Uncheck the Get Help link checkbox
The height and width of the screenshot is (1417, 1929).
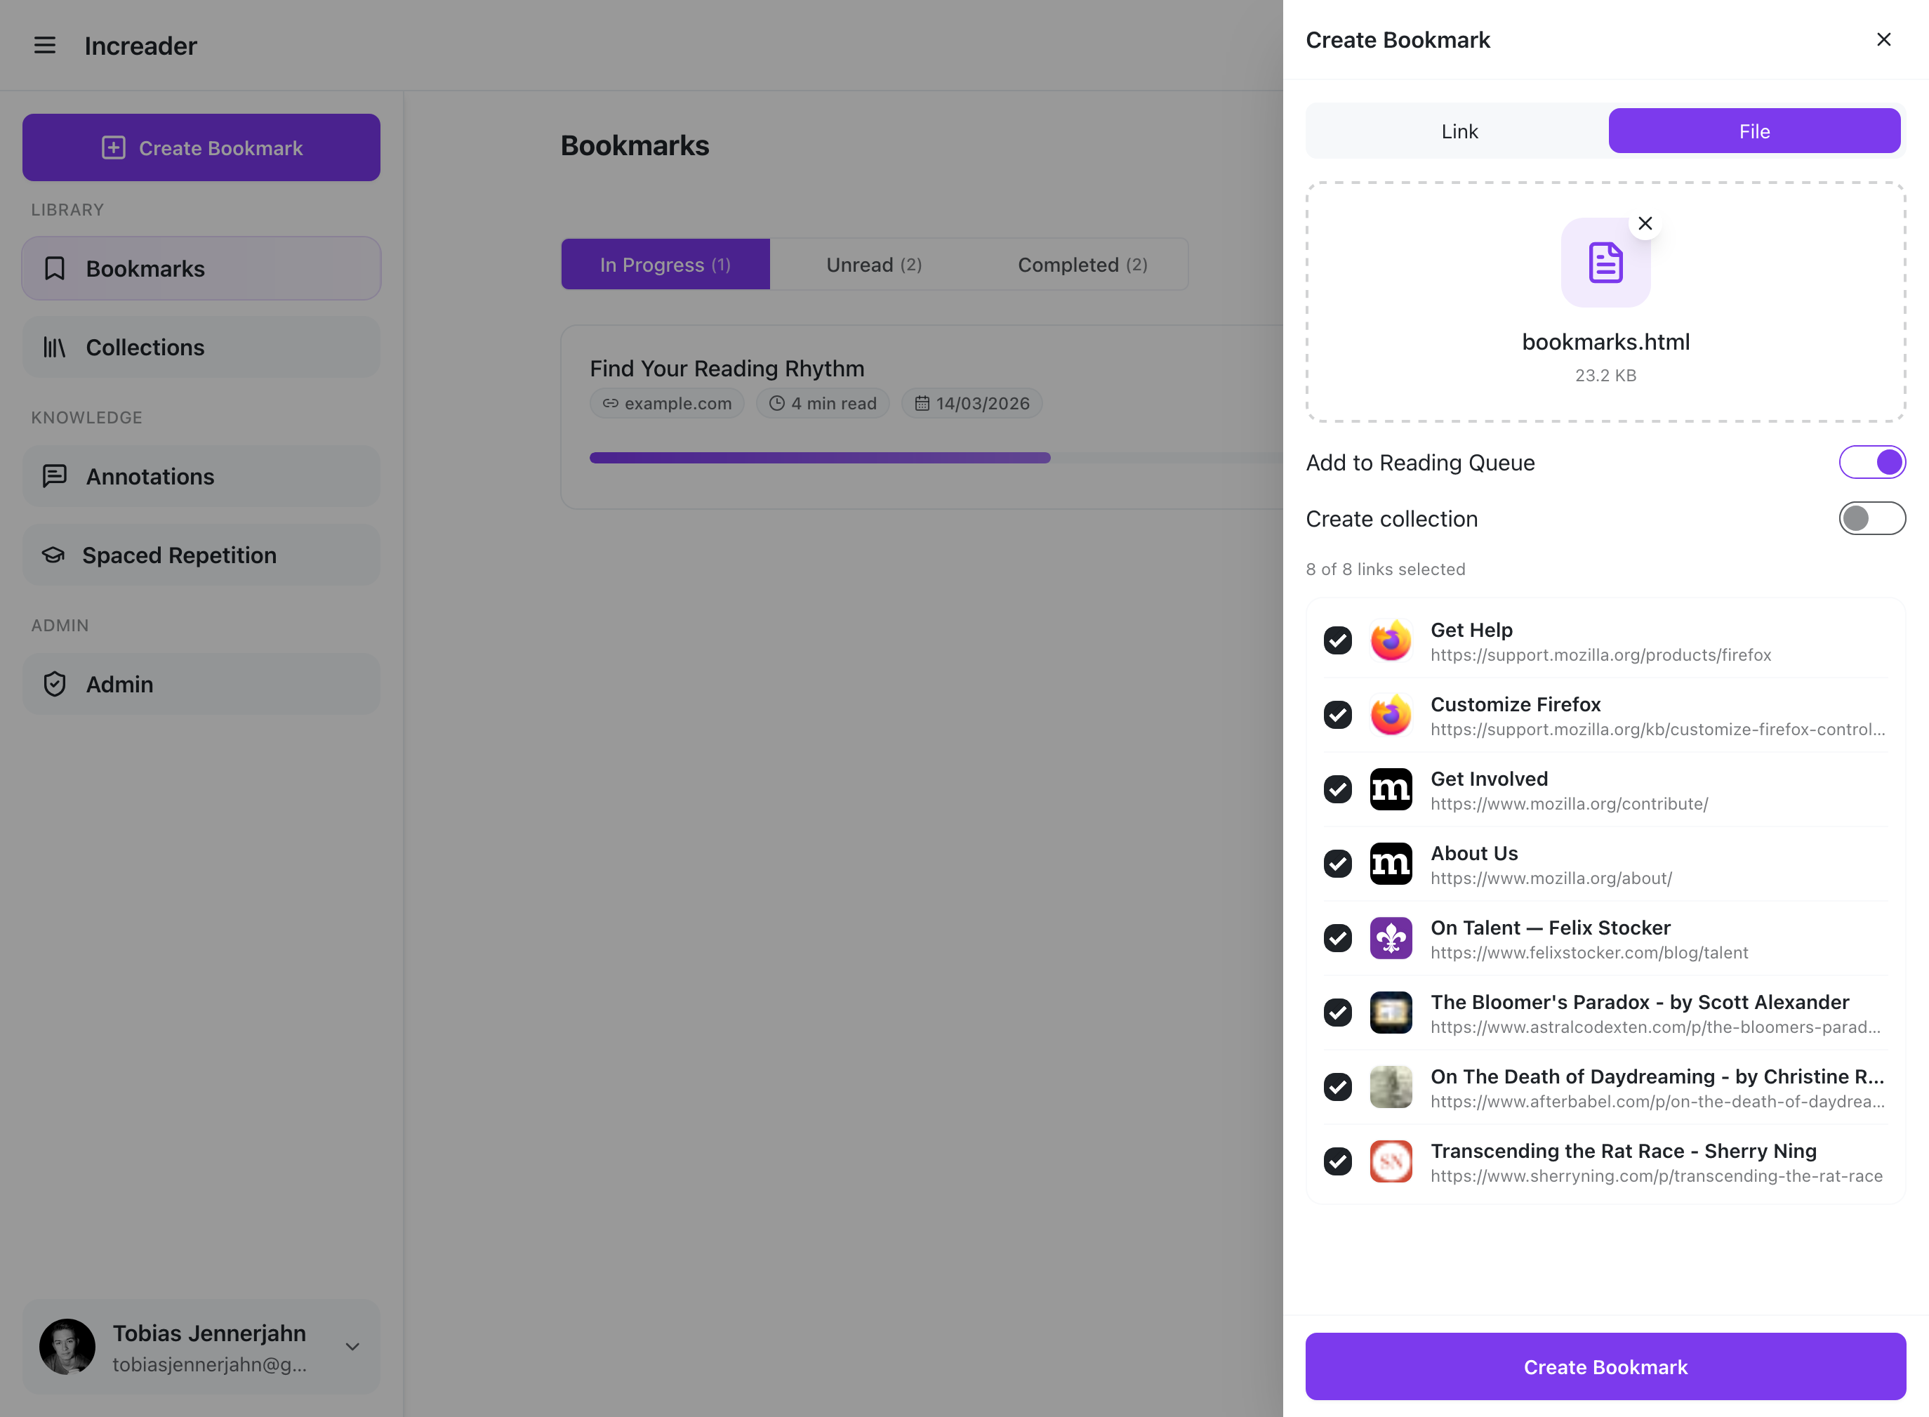[x=1337, y=640]
